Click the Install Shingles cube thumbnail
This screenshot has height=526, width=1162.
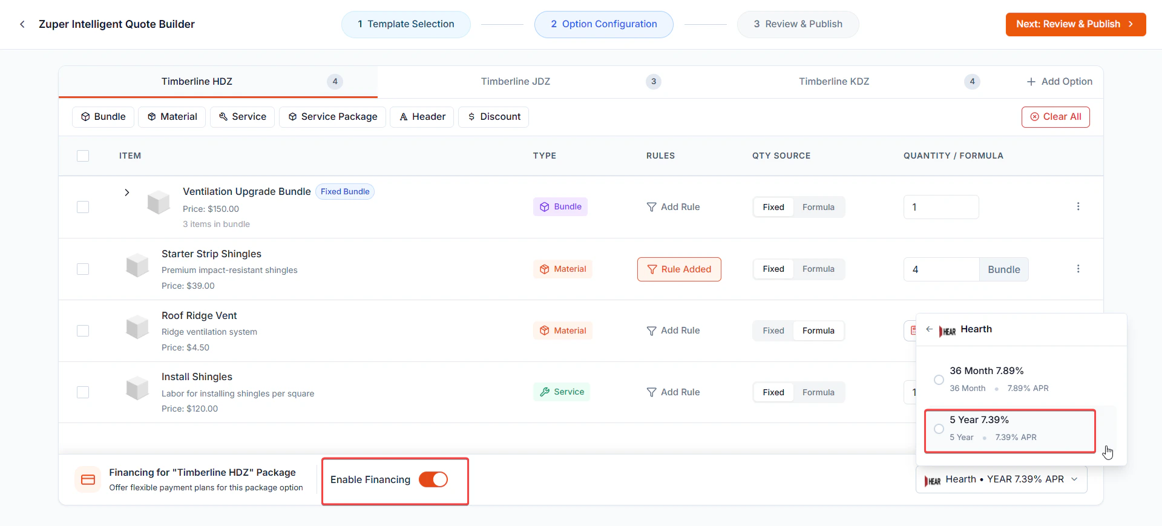[137, 388]
